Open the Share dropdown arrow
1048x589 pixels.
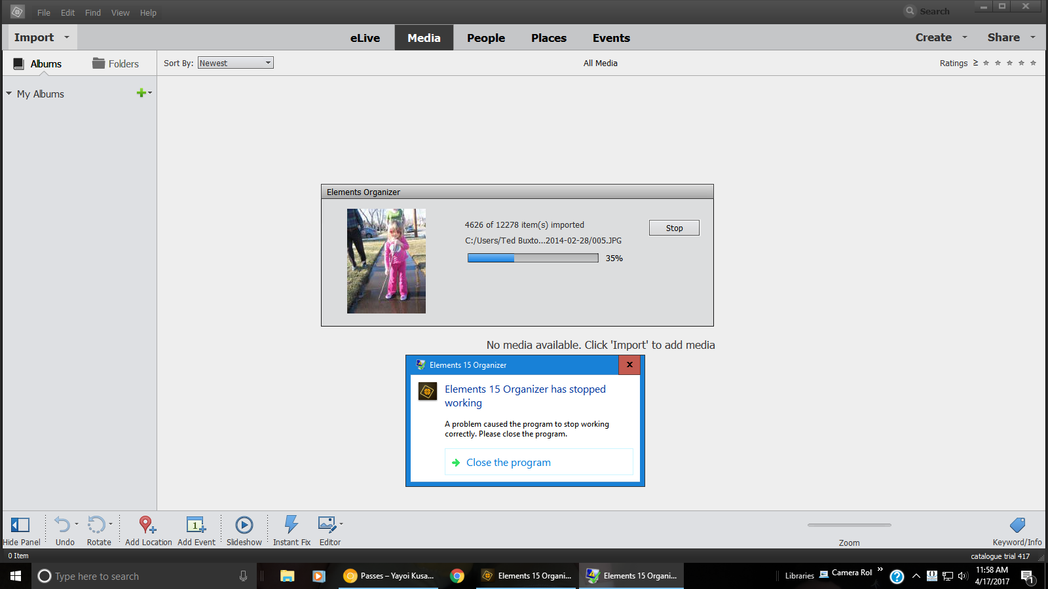pos(1033,37)
